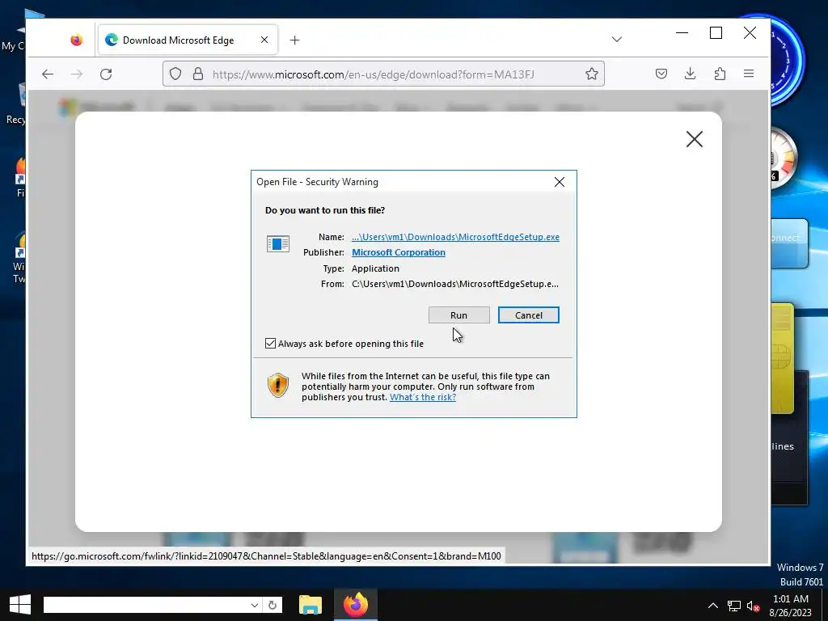Close the Edge download overlay with X
Image resolution: width=828 pixels, height=621 pixels.
695,139
